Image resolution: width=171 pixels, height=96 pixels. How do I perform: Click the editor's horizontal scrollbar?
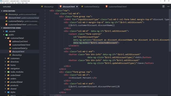[x=104, y=95]
